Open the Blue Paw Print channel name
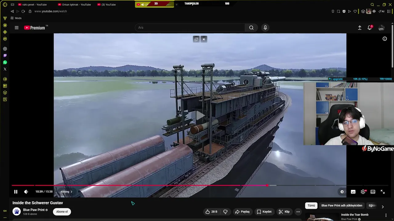 [34, 210]
